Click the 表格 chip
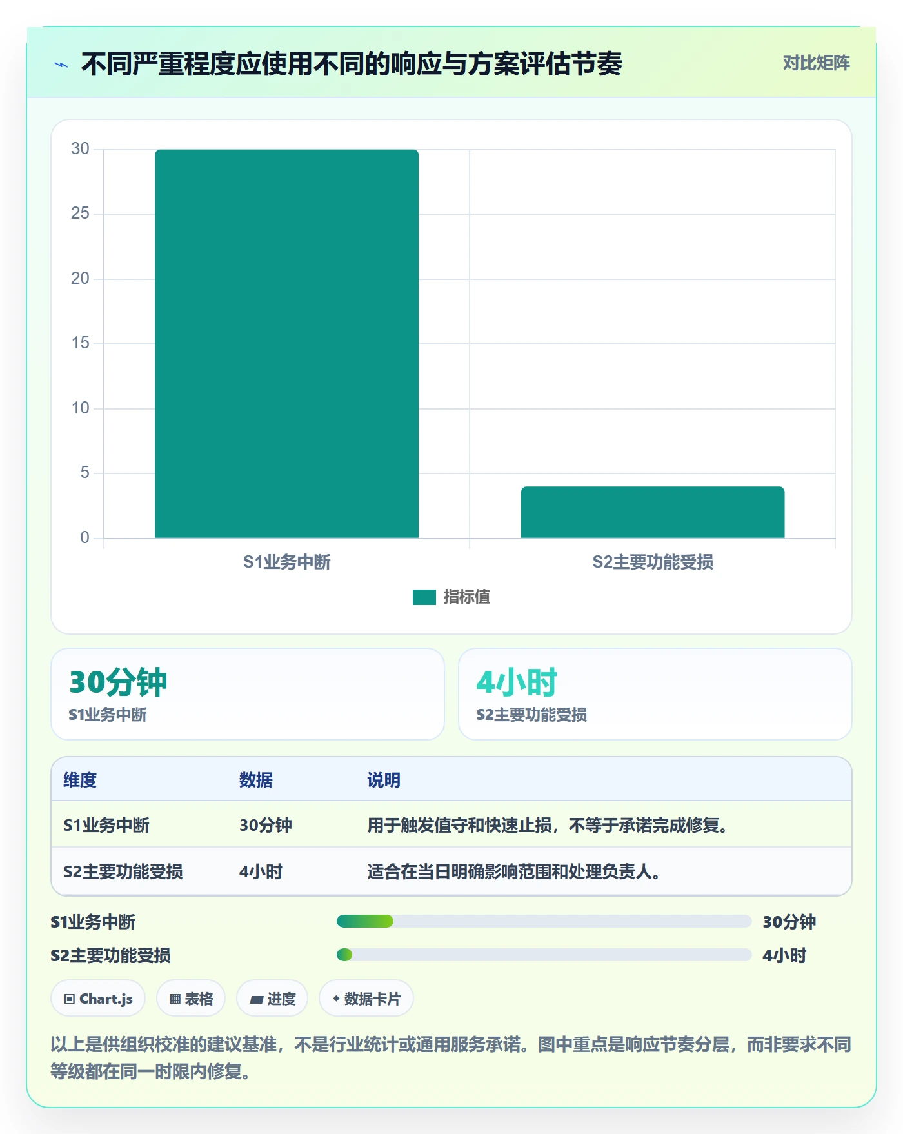 click(x=191, y=999)
